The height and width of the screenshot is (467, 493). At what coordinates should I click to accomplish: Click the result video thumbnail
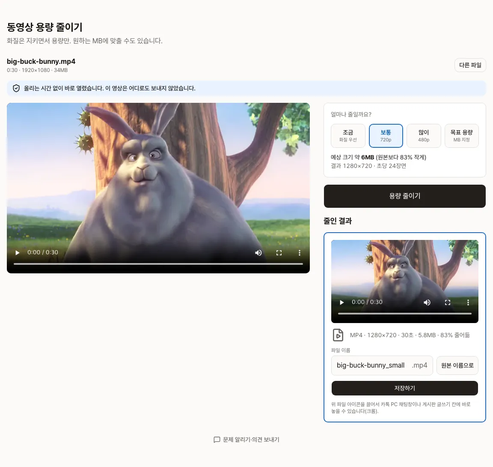point(405,281)
